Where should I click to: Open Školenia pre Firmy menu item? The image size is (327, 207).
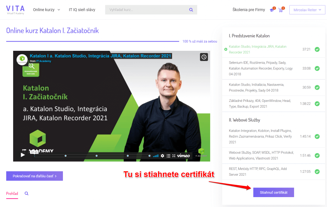tap(248, 10)
